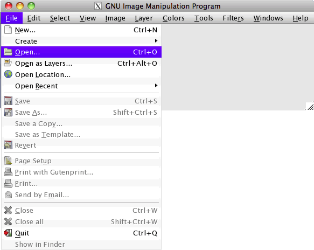314x250 pixels.
Task: Open the Windows menu
Action: 268,18
